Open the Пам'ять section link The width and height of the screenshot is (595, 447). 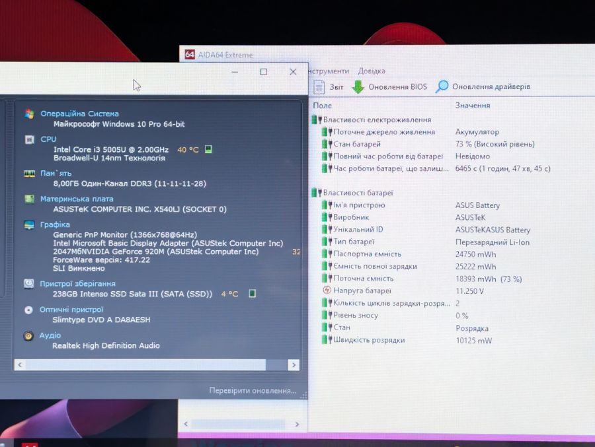click(x=56, y=173)
